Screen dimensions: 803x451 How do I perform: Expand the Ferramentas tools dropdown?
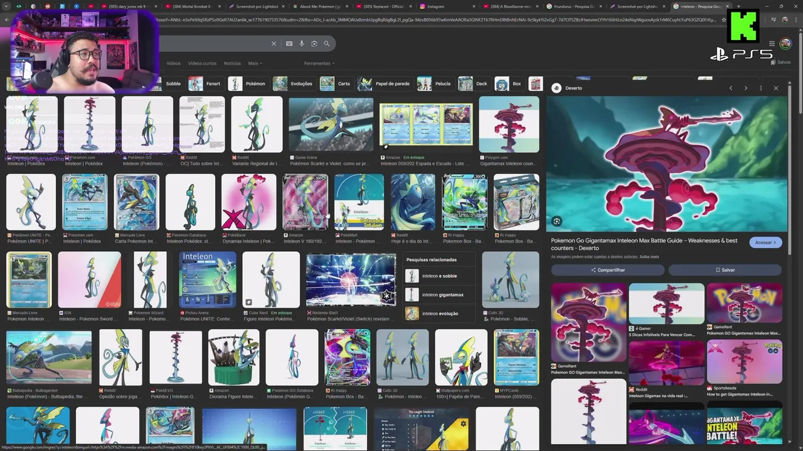click(x=319, y=63)
